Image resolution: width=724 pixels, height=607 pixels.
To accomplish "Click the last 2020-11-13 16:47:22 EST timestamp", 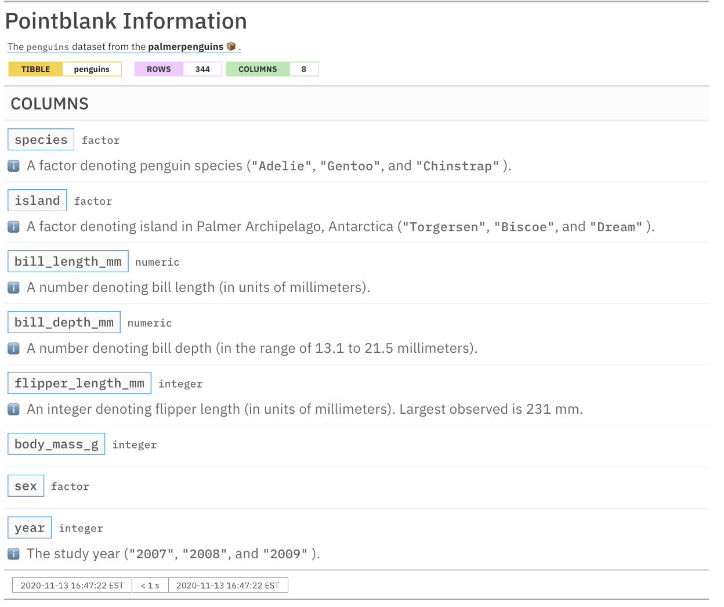I will (x=228, y=586).
